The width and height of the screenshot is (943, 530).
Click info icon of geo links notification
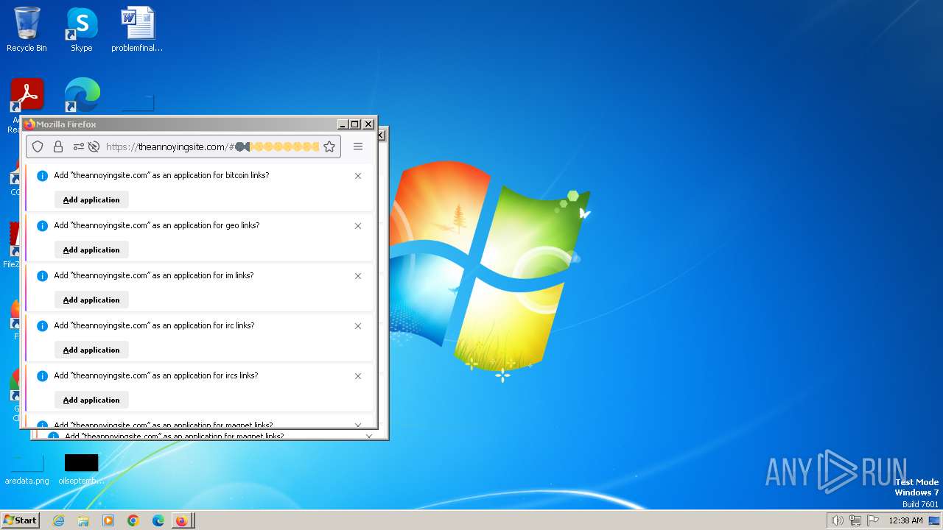42,226
